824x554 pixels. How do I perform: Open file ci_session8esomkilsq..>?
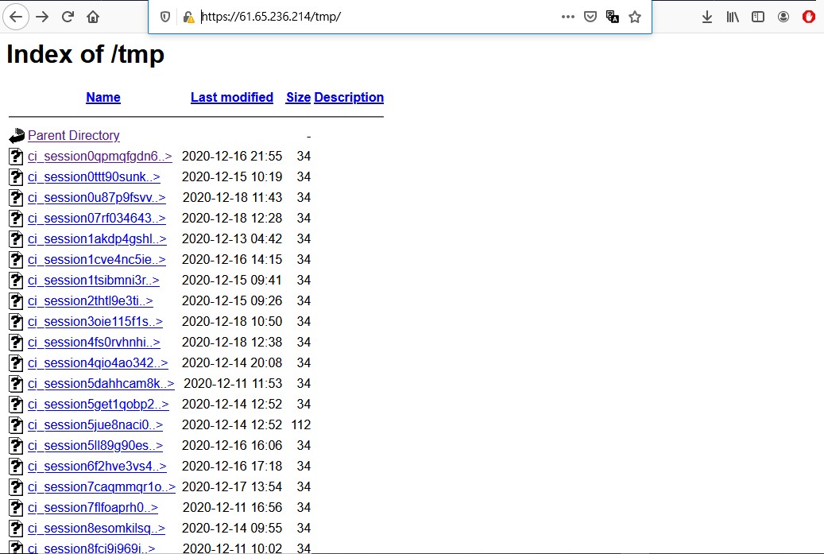pos(96,529)
